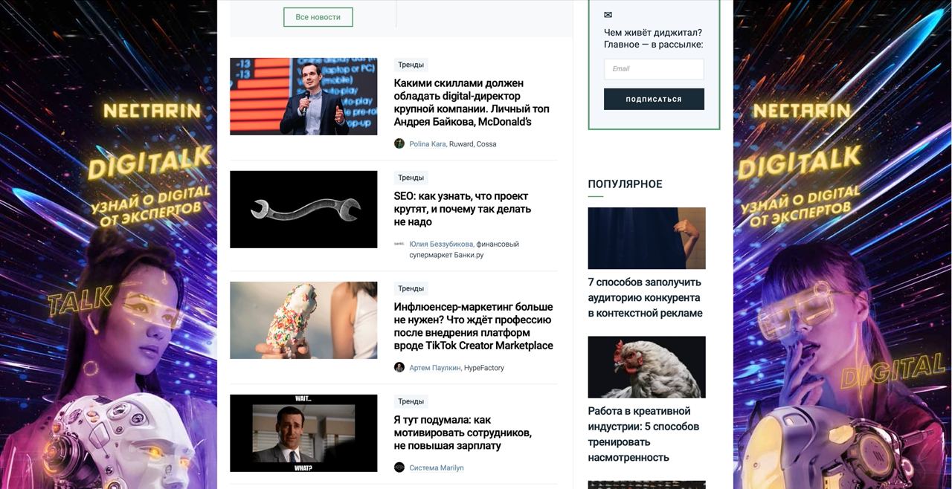Image resolution: width=952 pixels, height=489 pixels.
Task: Click Polina Kara's author avatar
Action: [399, 143]
